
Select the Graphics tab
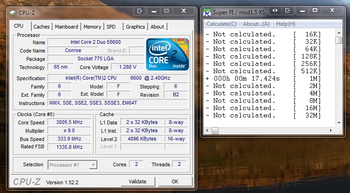[x=136, y=27]
